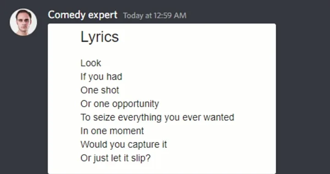Click the word seize in the lyrics
Screen dimensions: 330x174
pos(104,118)
